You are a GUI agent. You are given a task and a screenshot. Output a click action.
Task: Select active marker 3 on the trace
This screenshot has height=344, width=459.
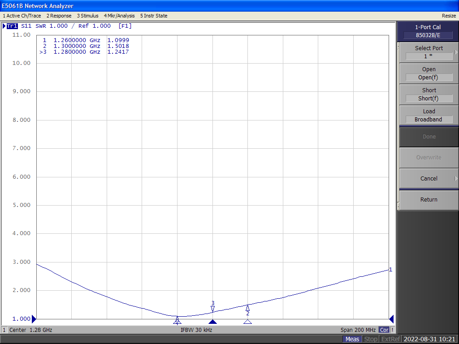(213, 308)
